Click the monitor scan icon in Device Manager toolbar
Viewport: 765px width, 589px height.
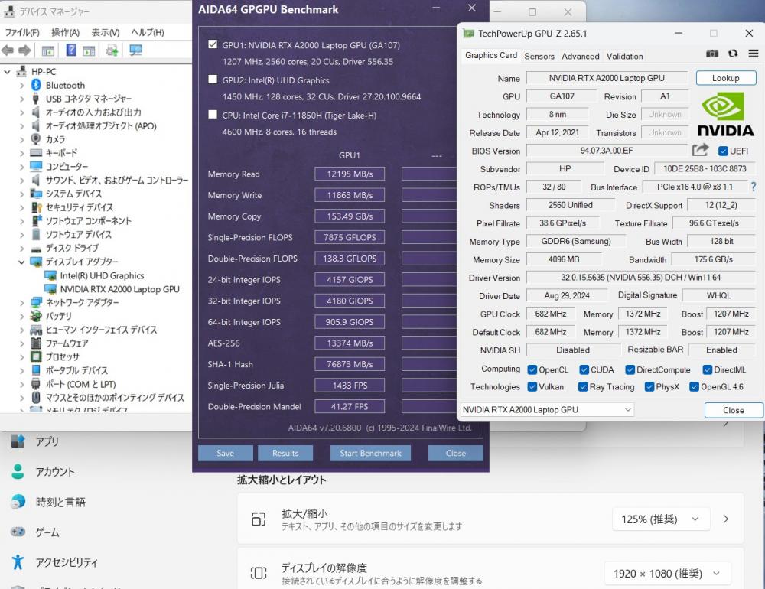coord(135,50)
